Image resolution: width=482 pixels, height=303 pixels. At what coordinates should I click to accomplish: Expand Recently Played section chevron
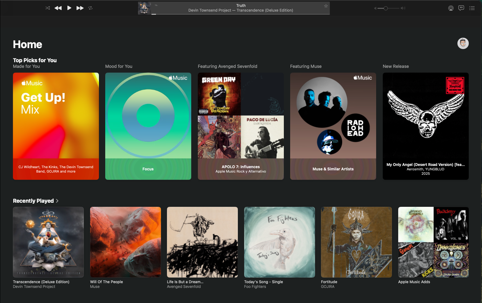click(57, 201)
